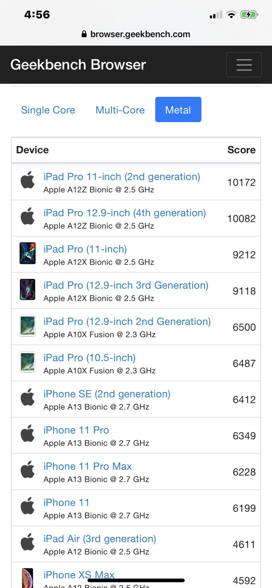Open iPad Pro 12.9-inch (4th generation) link
Screen dimensions: 272x588
[x=125, y=213]
